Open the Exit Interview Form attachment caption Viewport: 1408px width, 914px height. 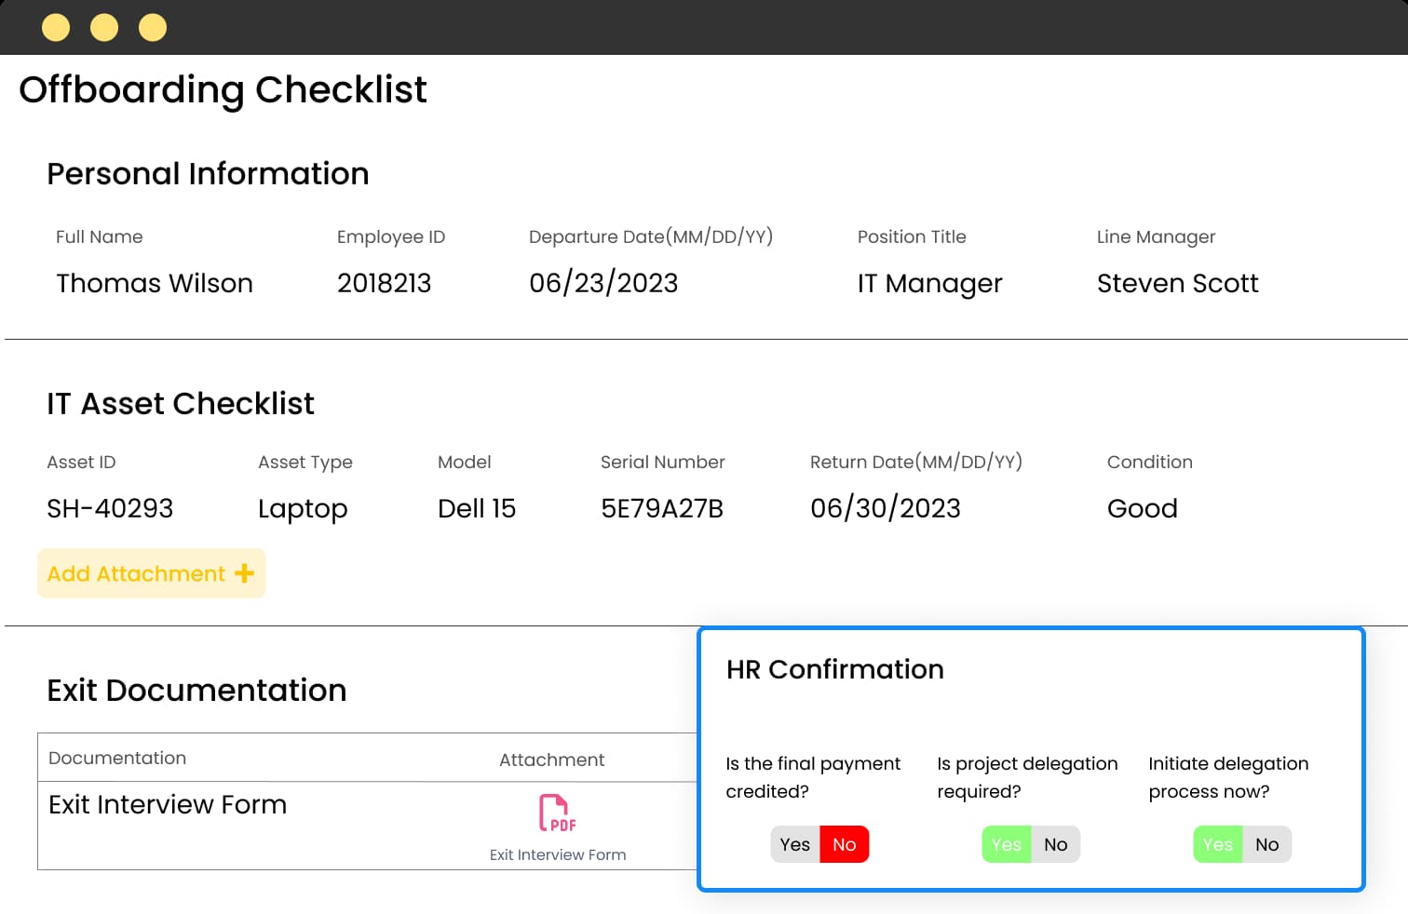click(557, 854)
